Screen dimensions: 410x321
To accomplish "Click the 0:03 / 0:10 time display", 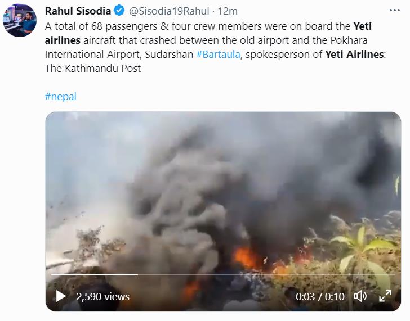I will [320, 296].
